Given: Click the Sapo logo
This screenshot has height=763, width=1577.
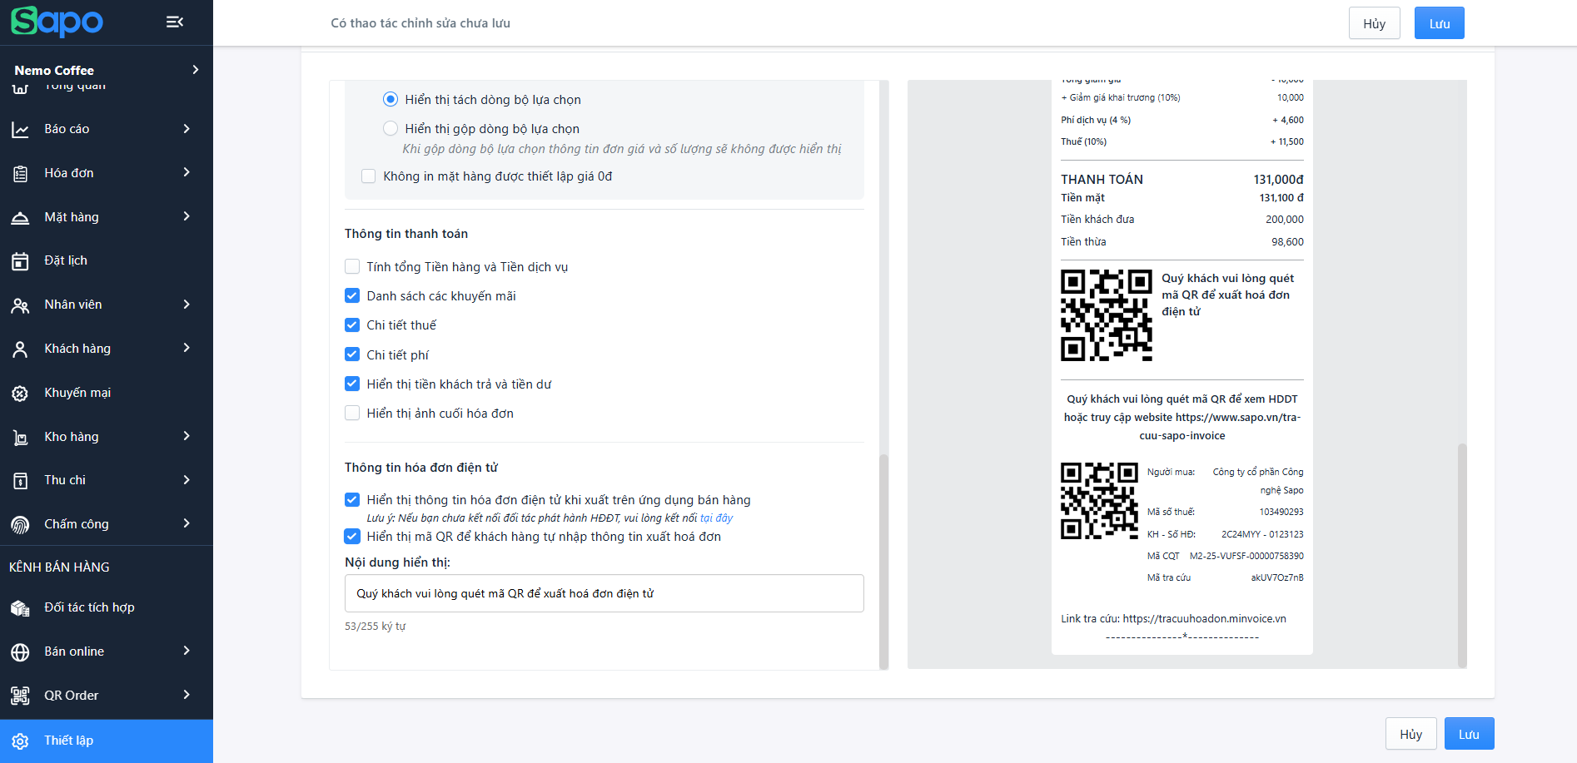Looking at the screenshot, I should tap(57, 22).
